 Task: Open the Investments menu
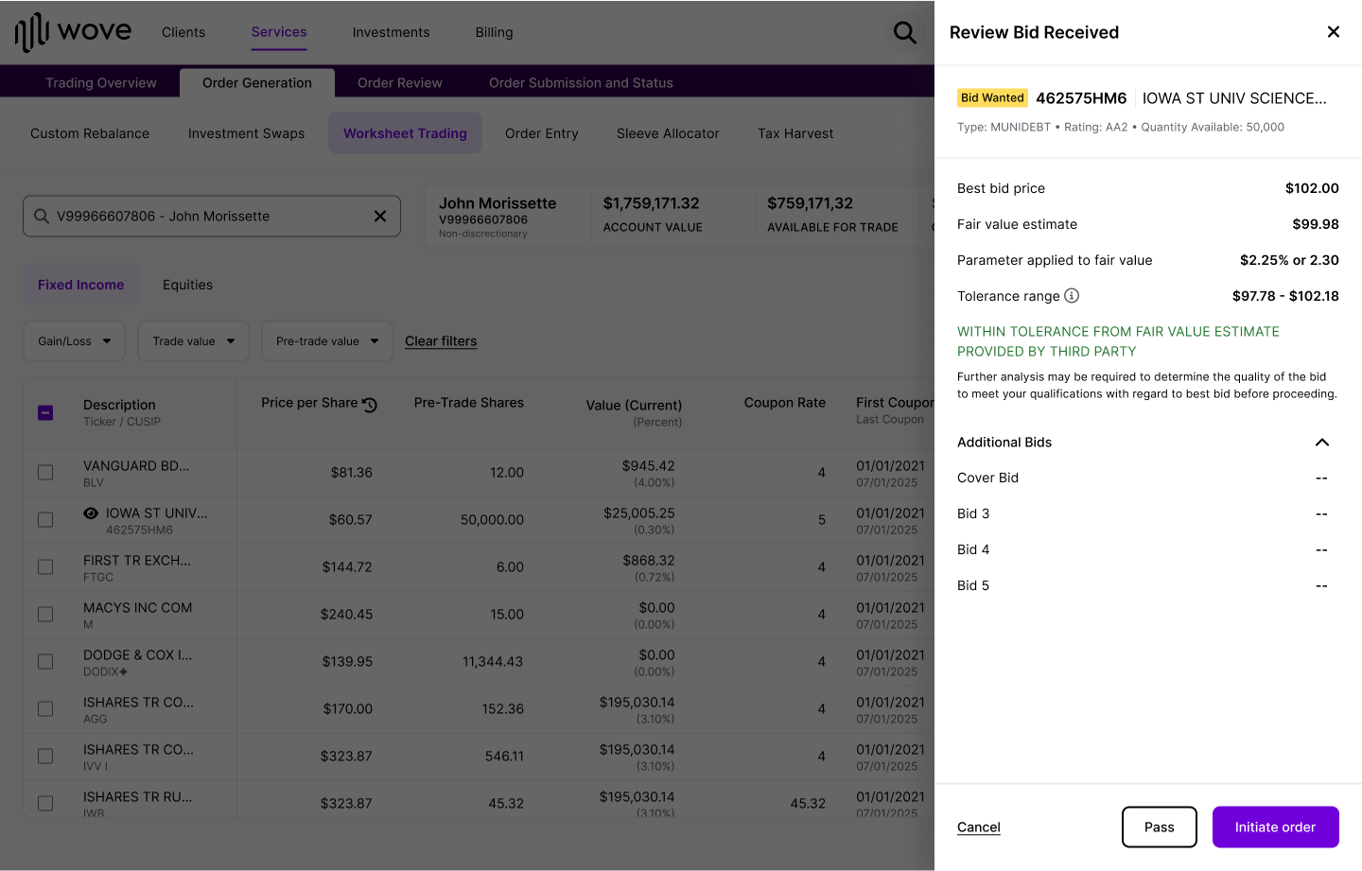click(x=391, y=32)
